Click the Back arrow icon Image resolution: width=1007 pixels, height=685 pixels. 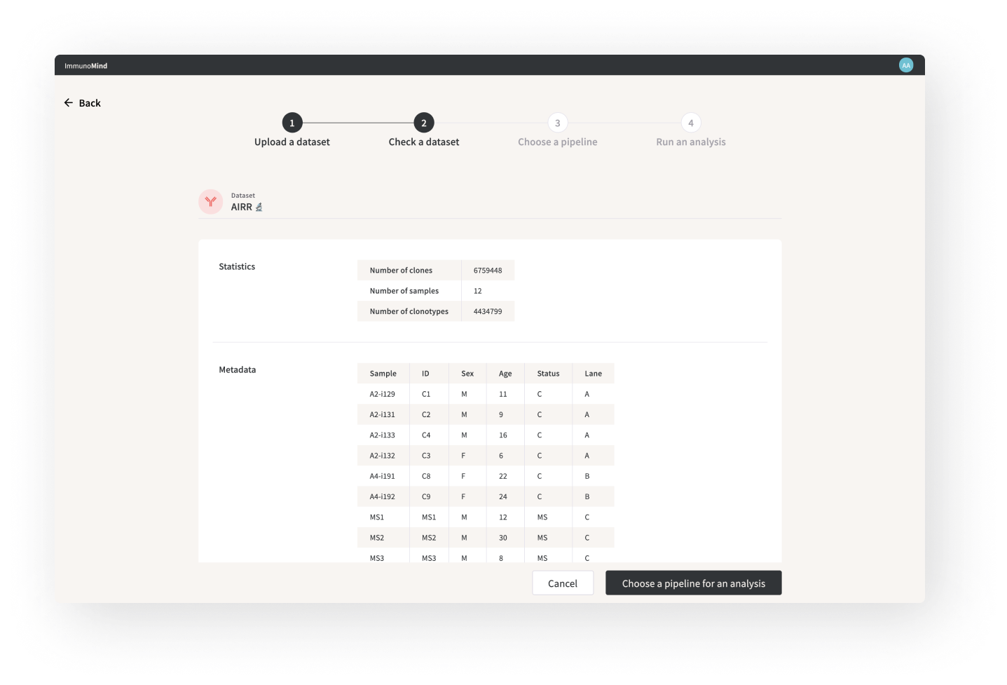(x=69, y=103)
